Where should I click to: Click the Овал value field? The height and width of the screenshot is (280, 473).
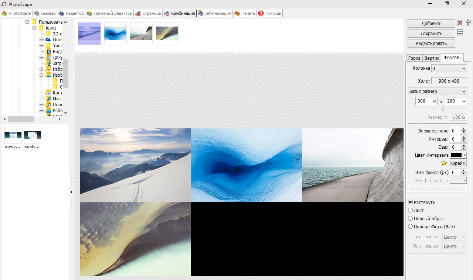(x=455, y=147)
